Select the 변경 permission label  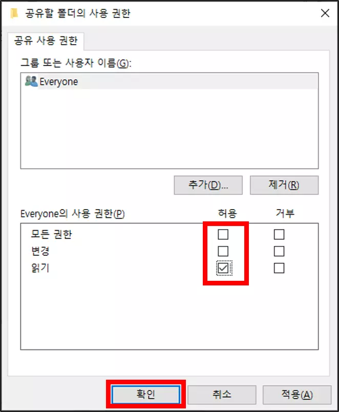tap(40, 251)
